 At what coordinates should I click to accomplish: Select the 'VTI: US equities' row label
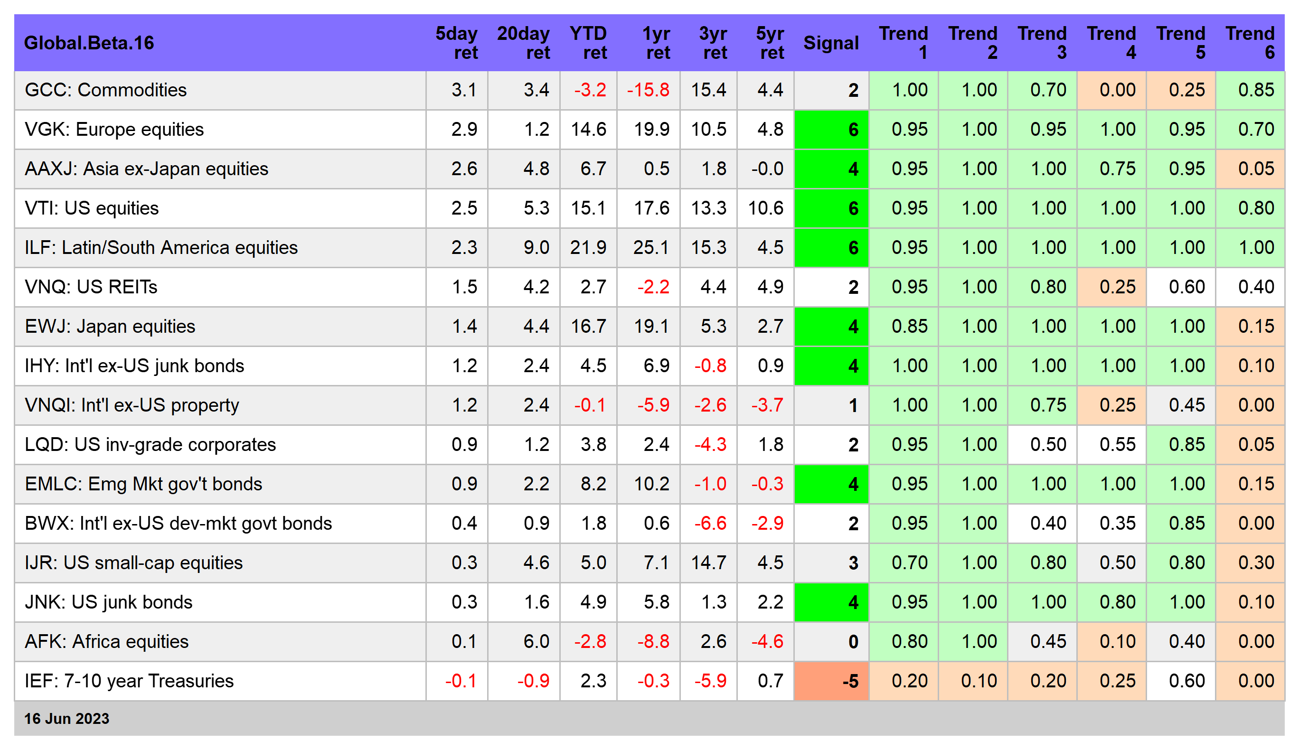click(92, 208)
